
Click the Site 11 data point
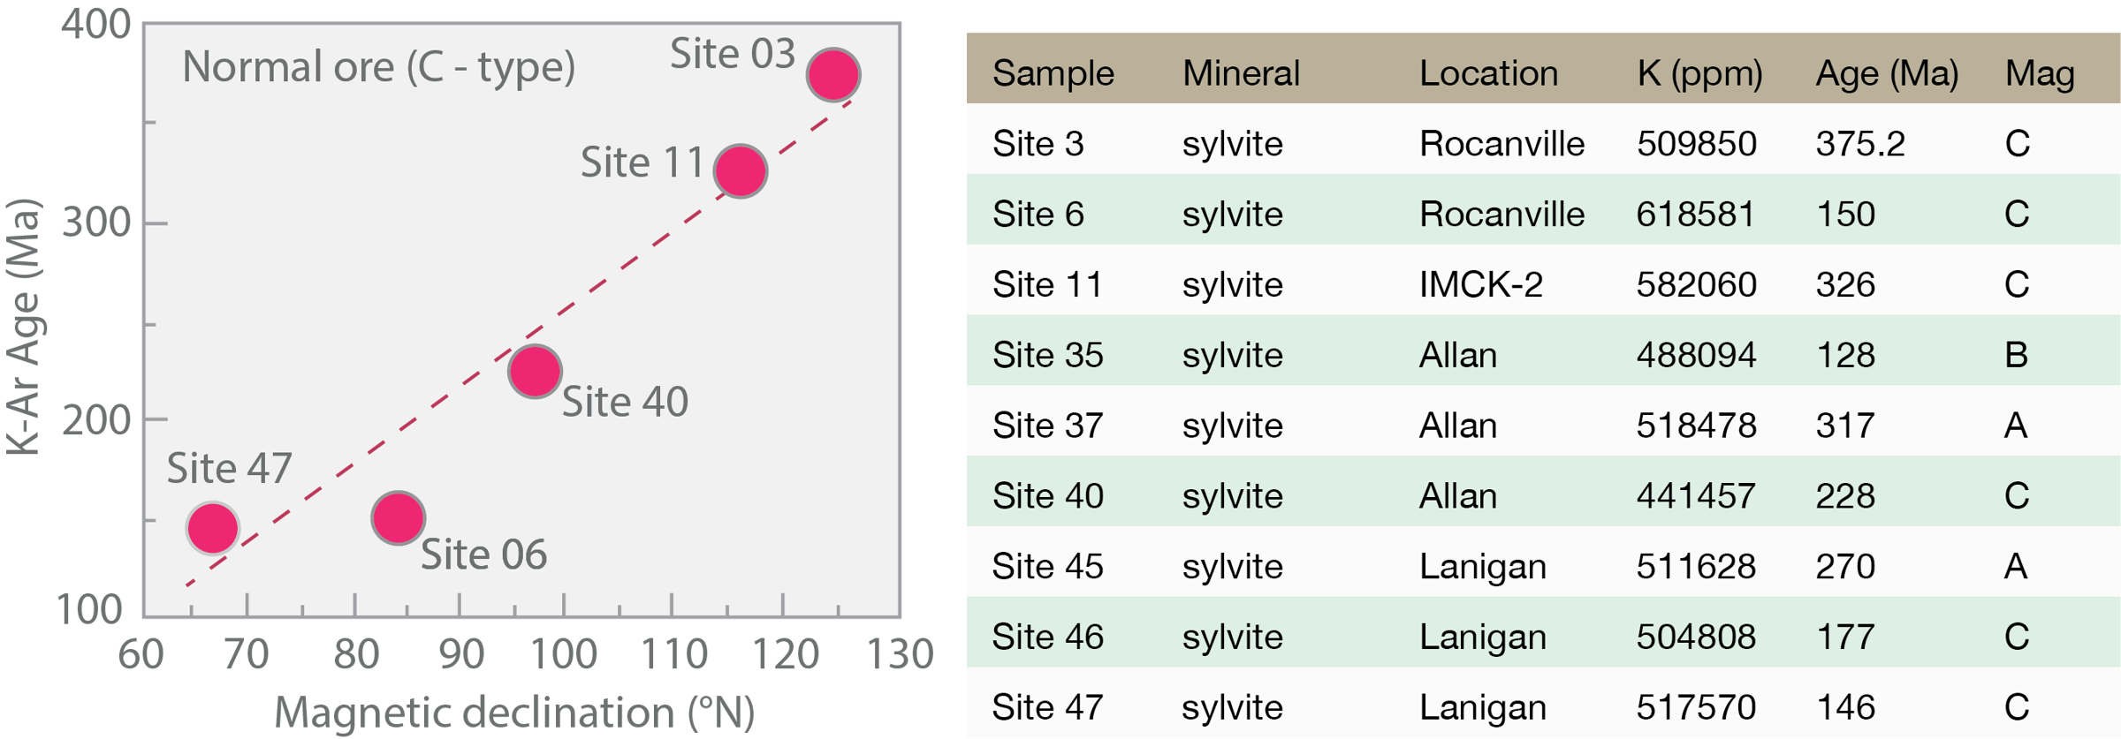740,170
